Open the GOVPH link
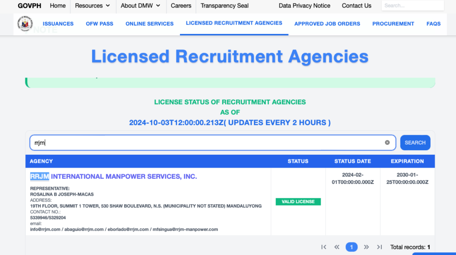This screenshot has width=456, height=255. pyautogui.click(x=29, y=5)
